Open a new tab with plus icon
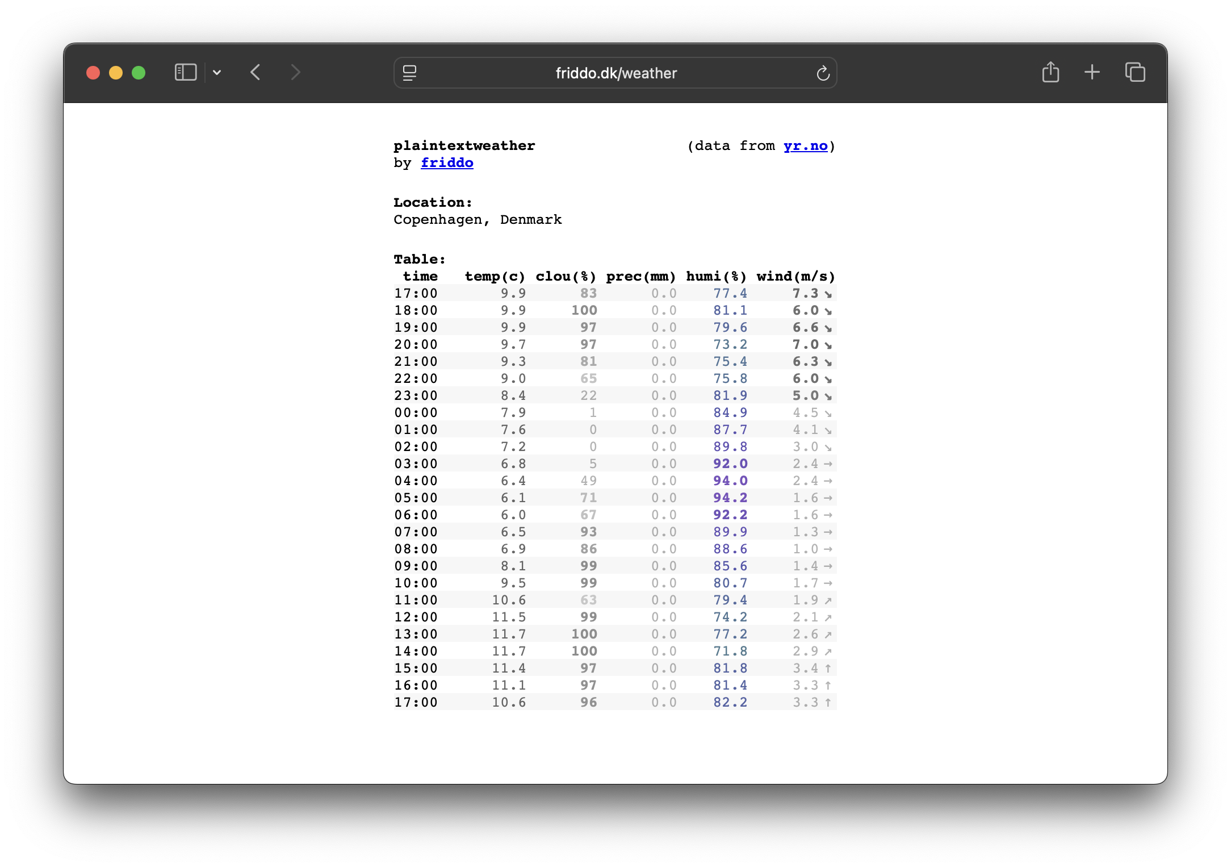Image resolution: width=1231 pixels, height=868 pixels. click(1092, 72)
